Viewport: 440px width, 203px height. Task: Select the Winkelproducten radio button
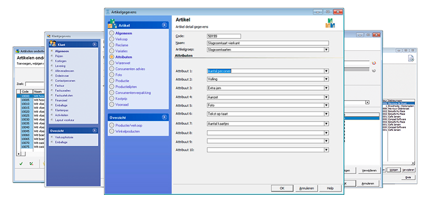click(112, 131)
